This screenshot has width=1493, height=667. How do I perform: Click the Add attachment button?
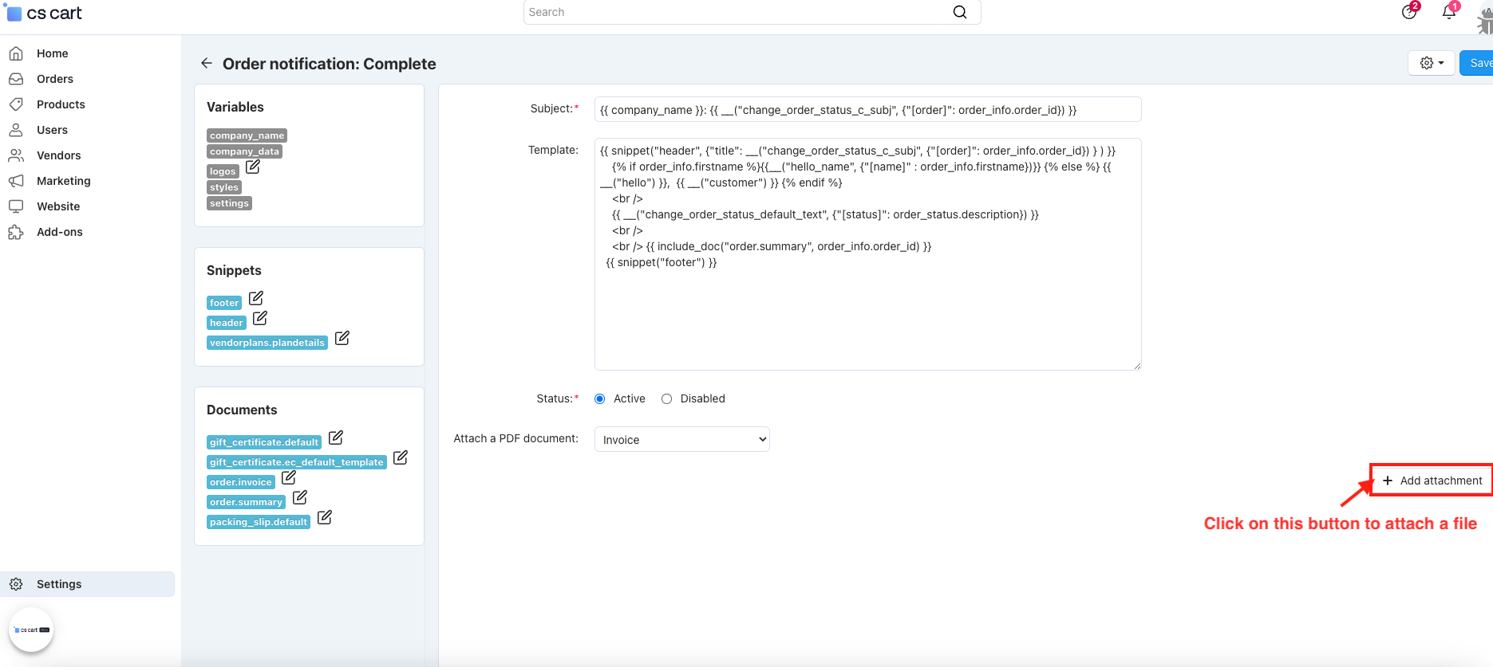tap(1432, 481)
